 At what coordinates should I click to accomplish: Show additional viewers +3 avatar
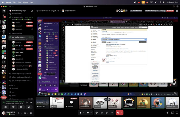tap(126, 11)
